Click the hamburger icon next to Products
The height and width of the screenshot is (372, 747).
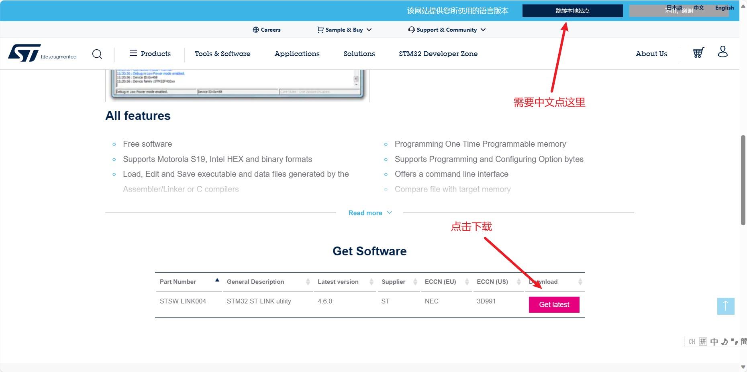click(x=133, y=53)
